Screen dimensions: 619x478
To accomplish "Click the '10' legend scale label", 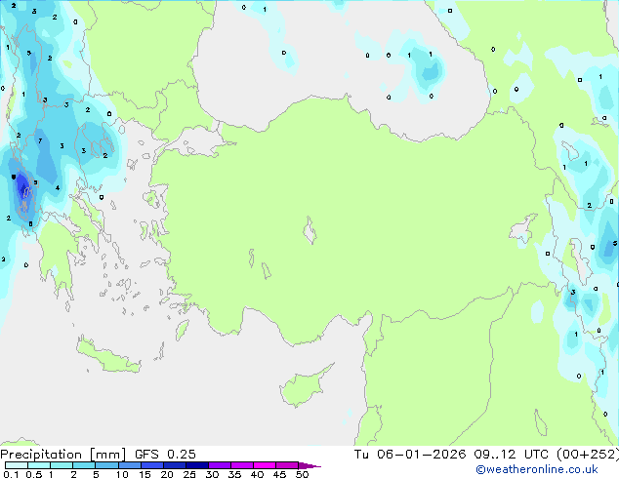I will pyautogui.click(x=122, y=474).
